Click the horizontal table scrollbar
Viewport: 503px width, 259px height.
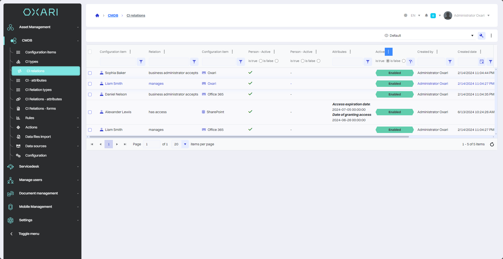(249, 137)
